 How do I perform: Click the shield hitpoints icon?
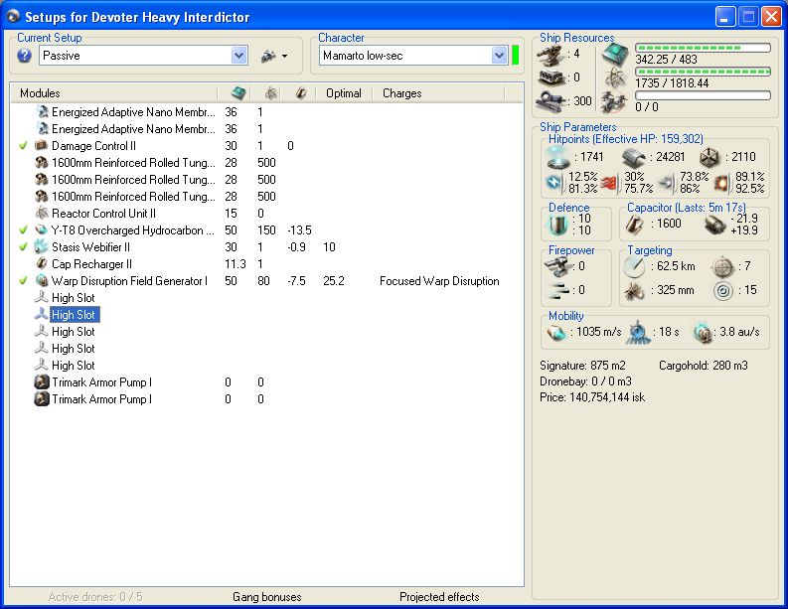click(x=557, y=157)
